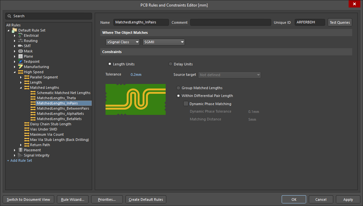Collapse the High Speed rules node

15,72
